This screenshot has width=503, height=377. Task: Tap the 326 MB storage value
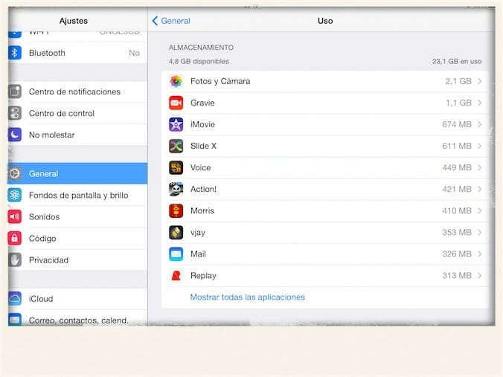coord(457,254)
